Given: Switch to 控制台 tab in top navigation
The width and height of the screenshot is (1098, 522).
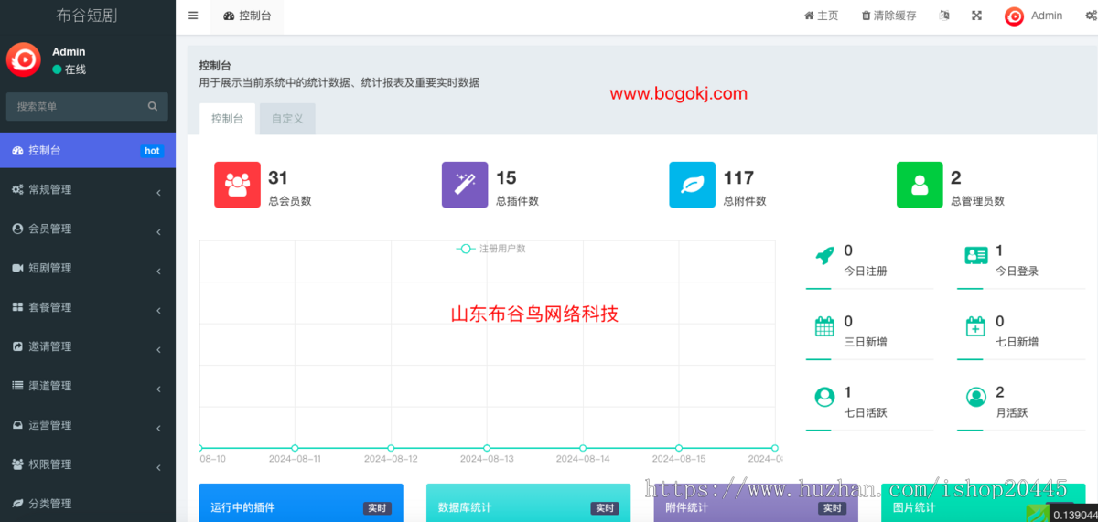Looking at the screenshot, I should (247, 16).
